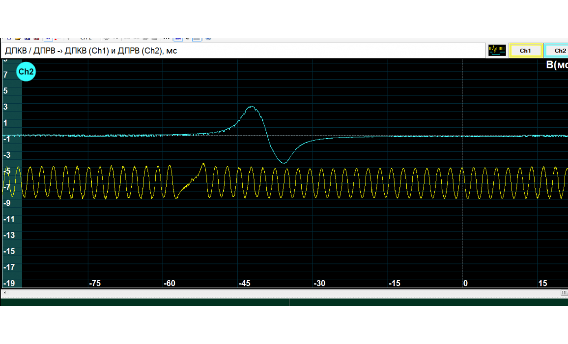568x344 pixels.
Task: Click the info icon in top toolbar
Action: point(178,38)
